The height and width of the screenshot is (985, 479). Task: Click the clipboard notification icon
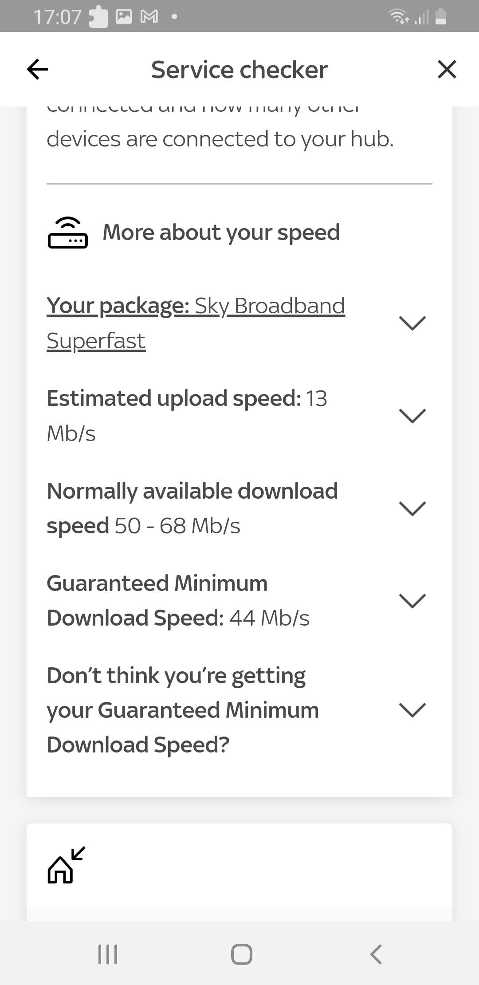tap(98, 16)
